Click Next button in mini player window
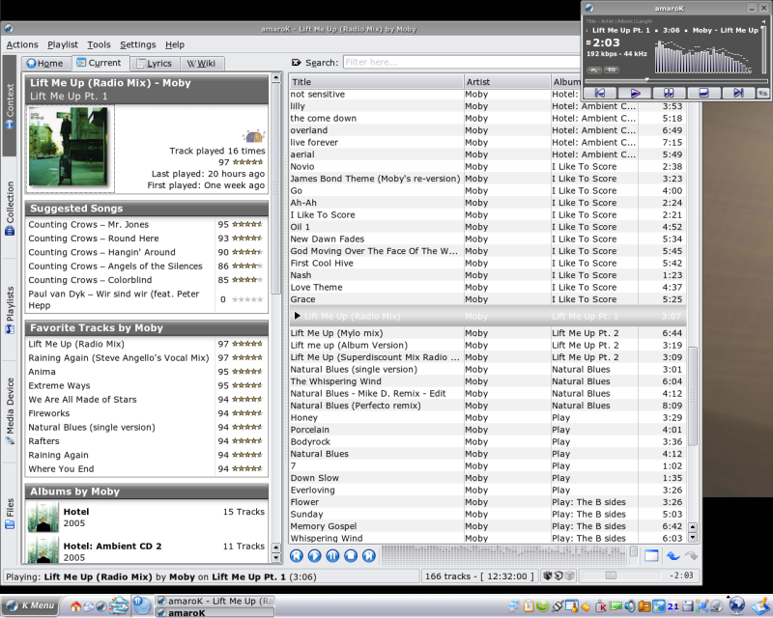 [738, 93]
